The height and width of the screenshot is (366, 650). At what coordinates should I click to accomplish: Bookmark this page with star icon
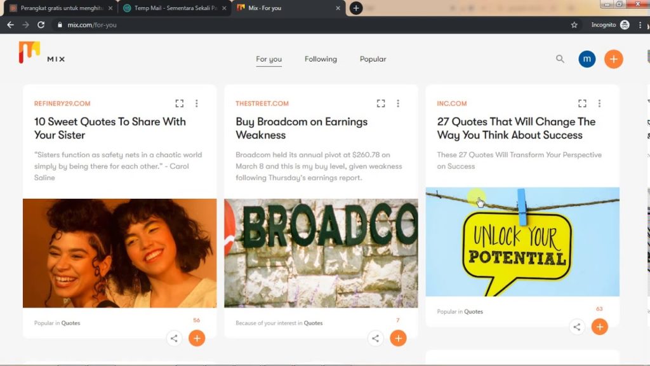pyautogui.click(x=574, y=25)
